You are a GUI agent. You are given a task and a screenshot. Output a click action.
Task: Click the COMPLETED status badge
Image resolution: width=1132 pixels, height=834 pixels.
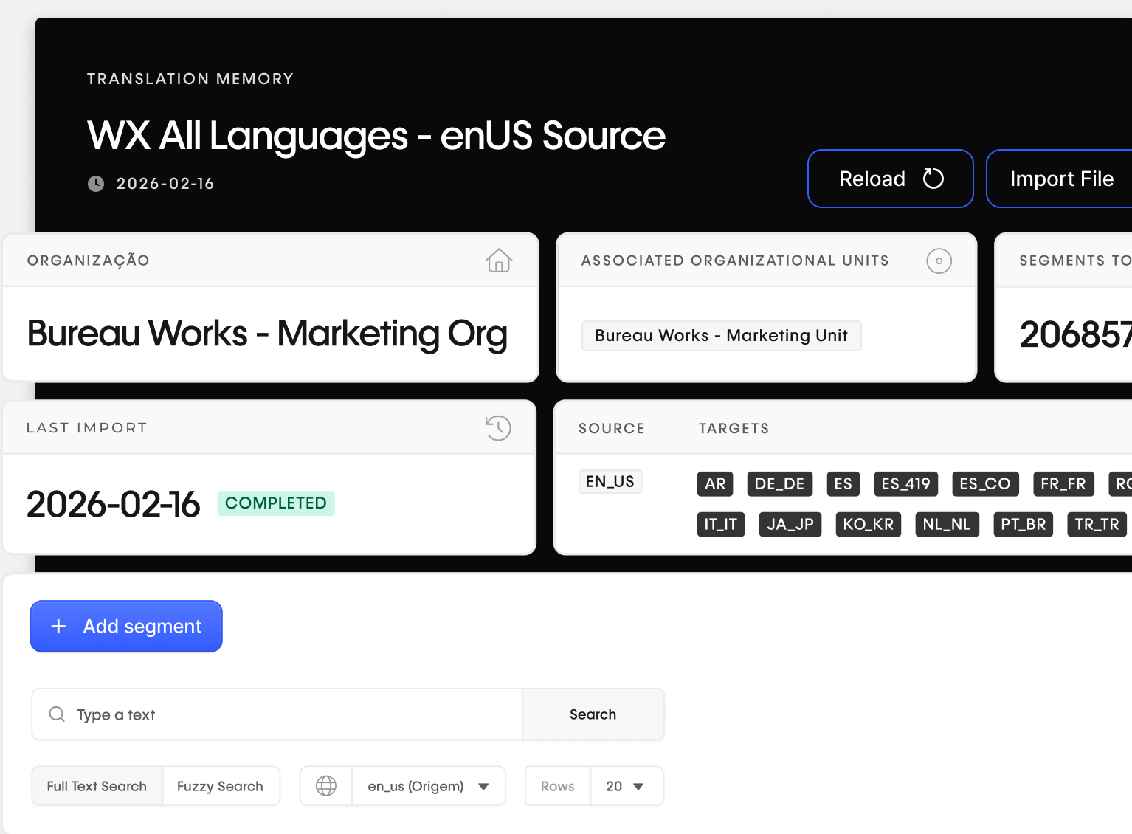pyautogui.click(x=276, y=503)
